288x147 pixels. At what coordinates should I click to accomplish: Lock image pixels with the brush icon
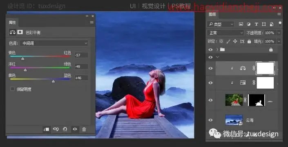click(x=228, y=41)
